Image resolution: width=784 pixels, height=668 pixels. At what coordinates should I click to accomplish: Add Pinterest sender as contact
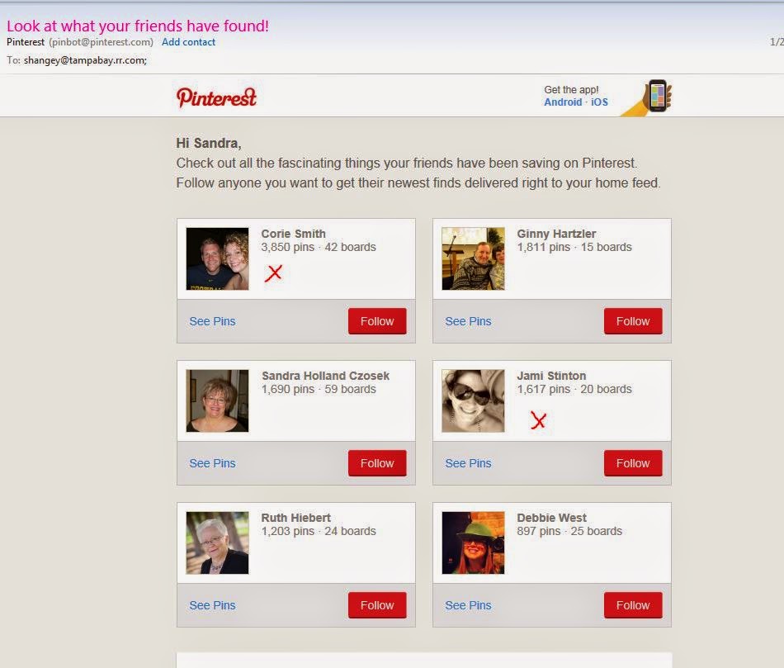188,42
